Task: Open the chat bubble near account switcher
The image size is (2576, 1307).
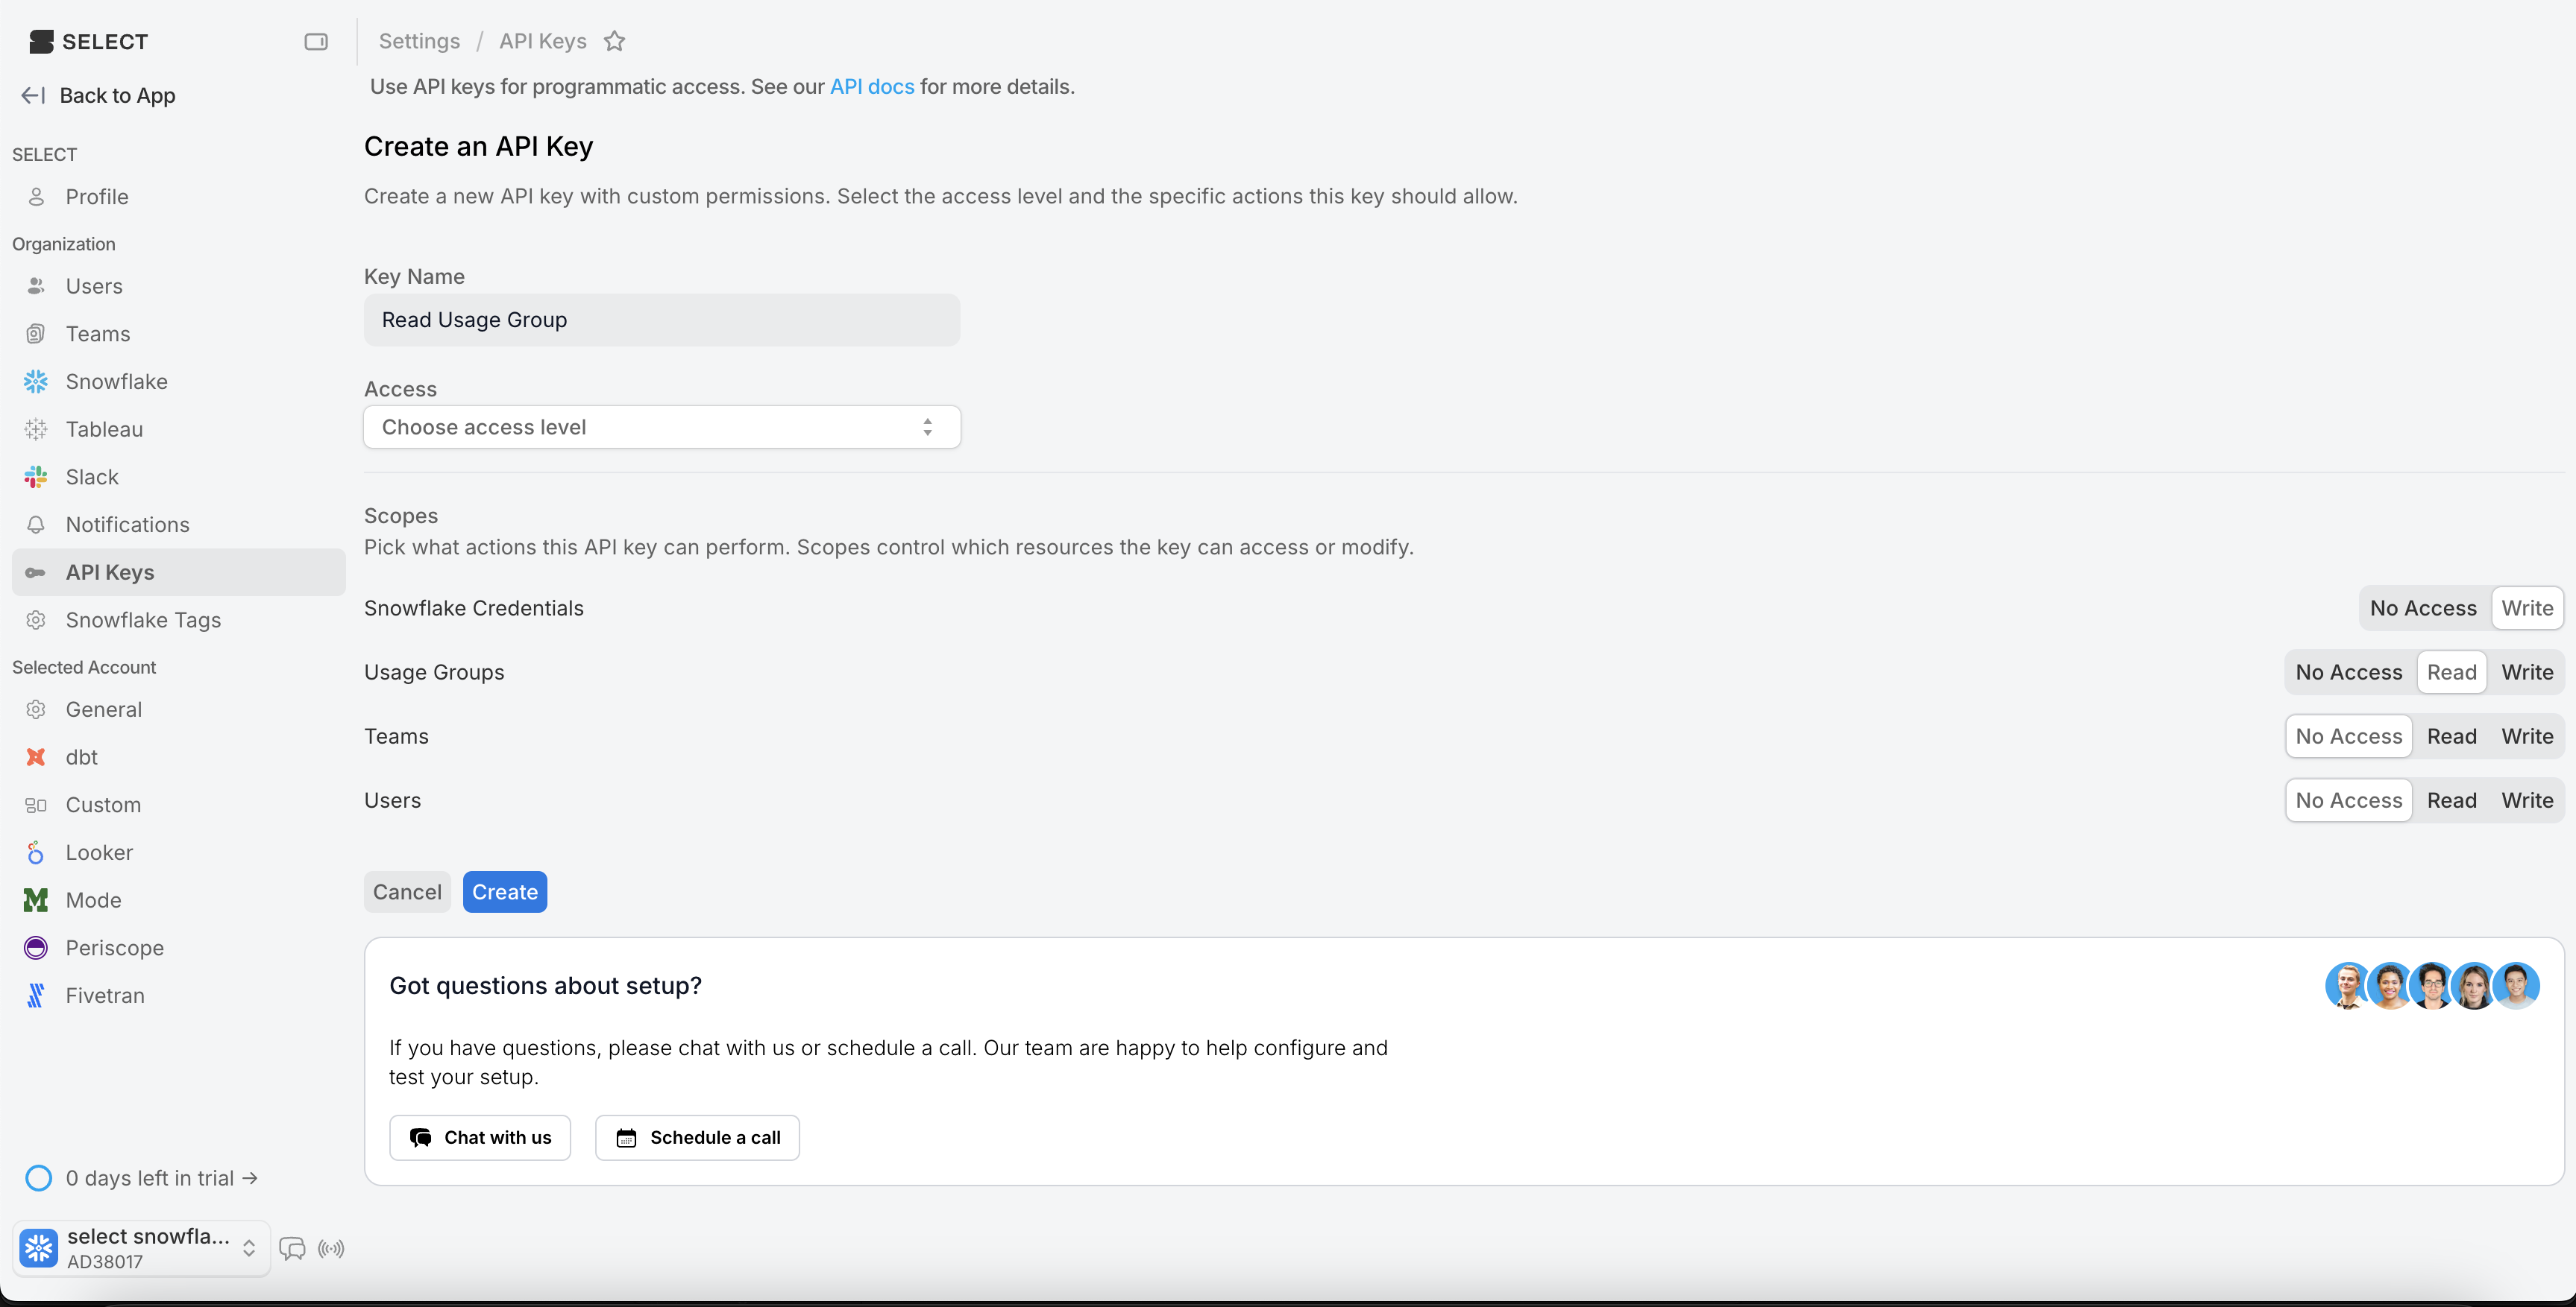Action: coord(292,1248)
